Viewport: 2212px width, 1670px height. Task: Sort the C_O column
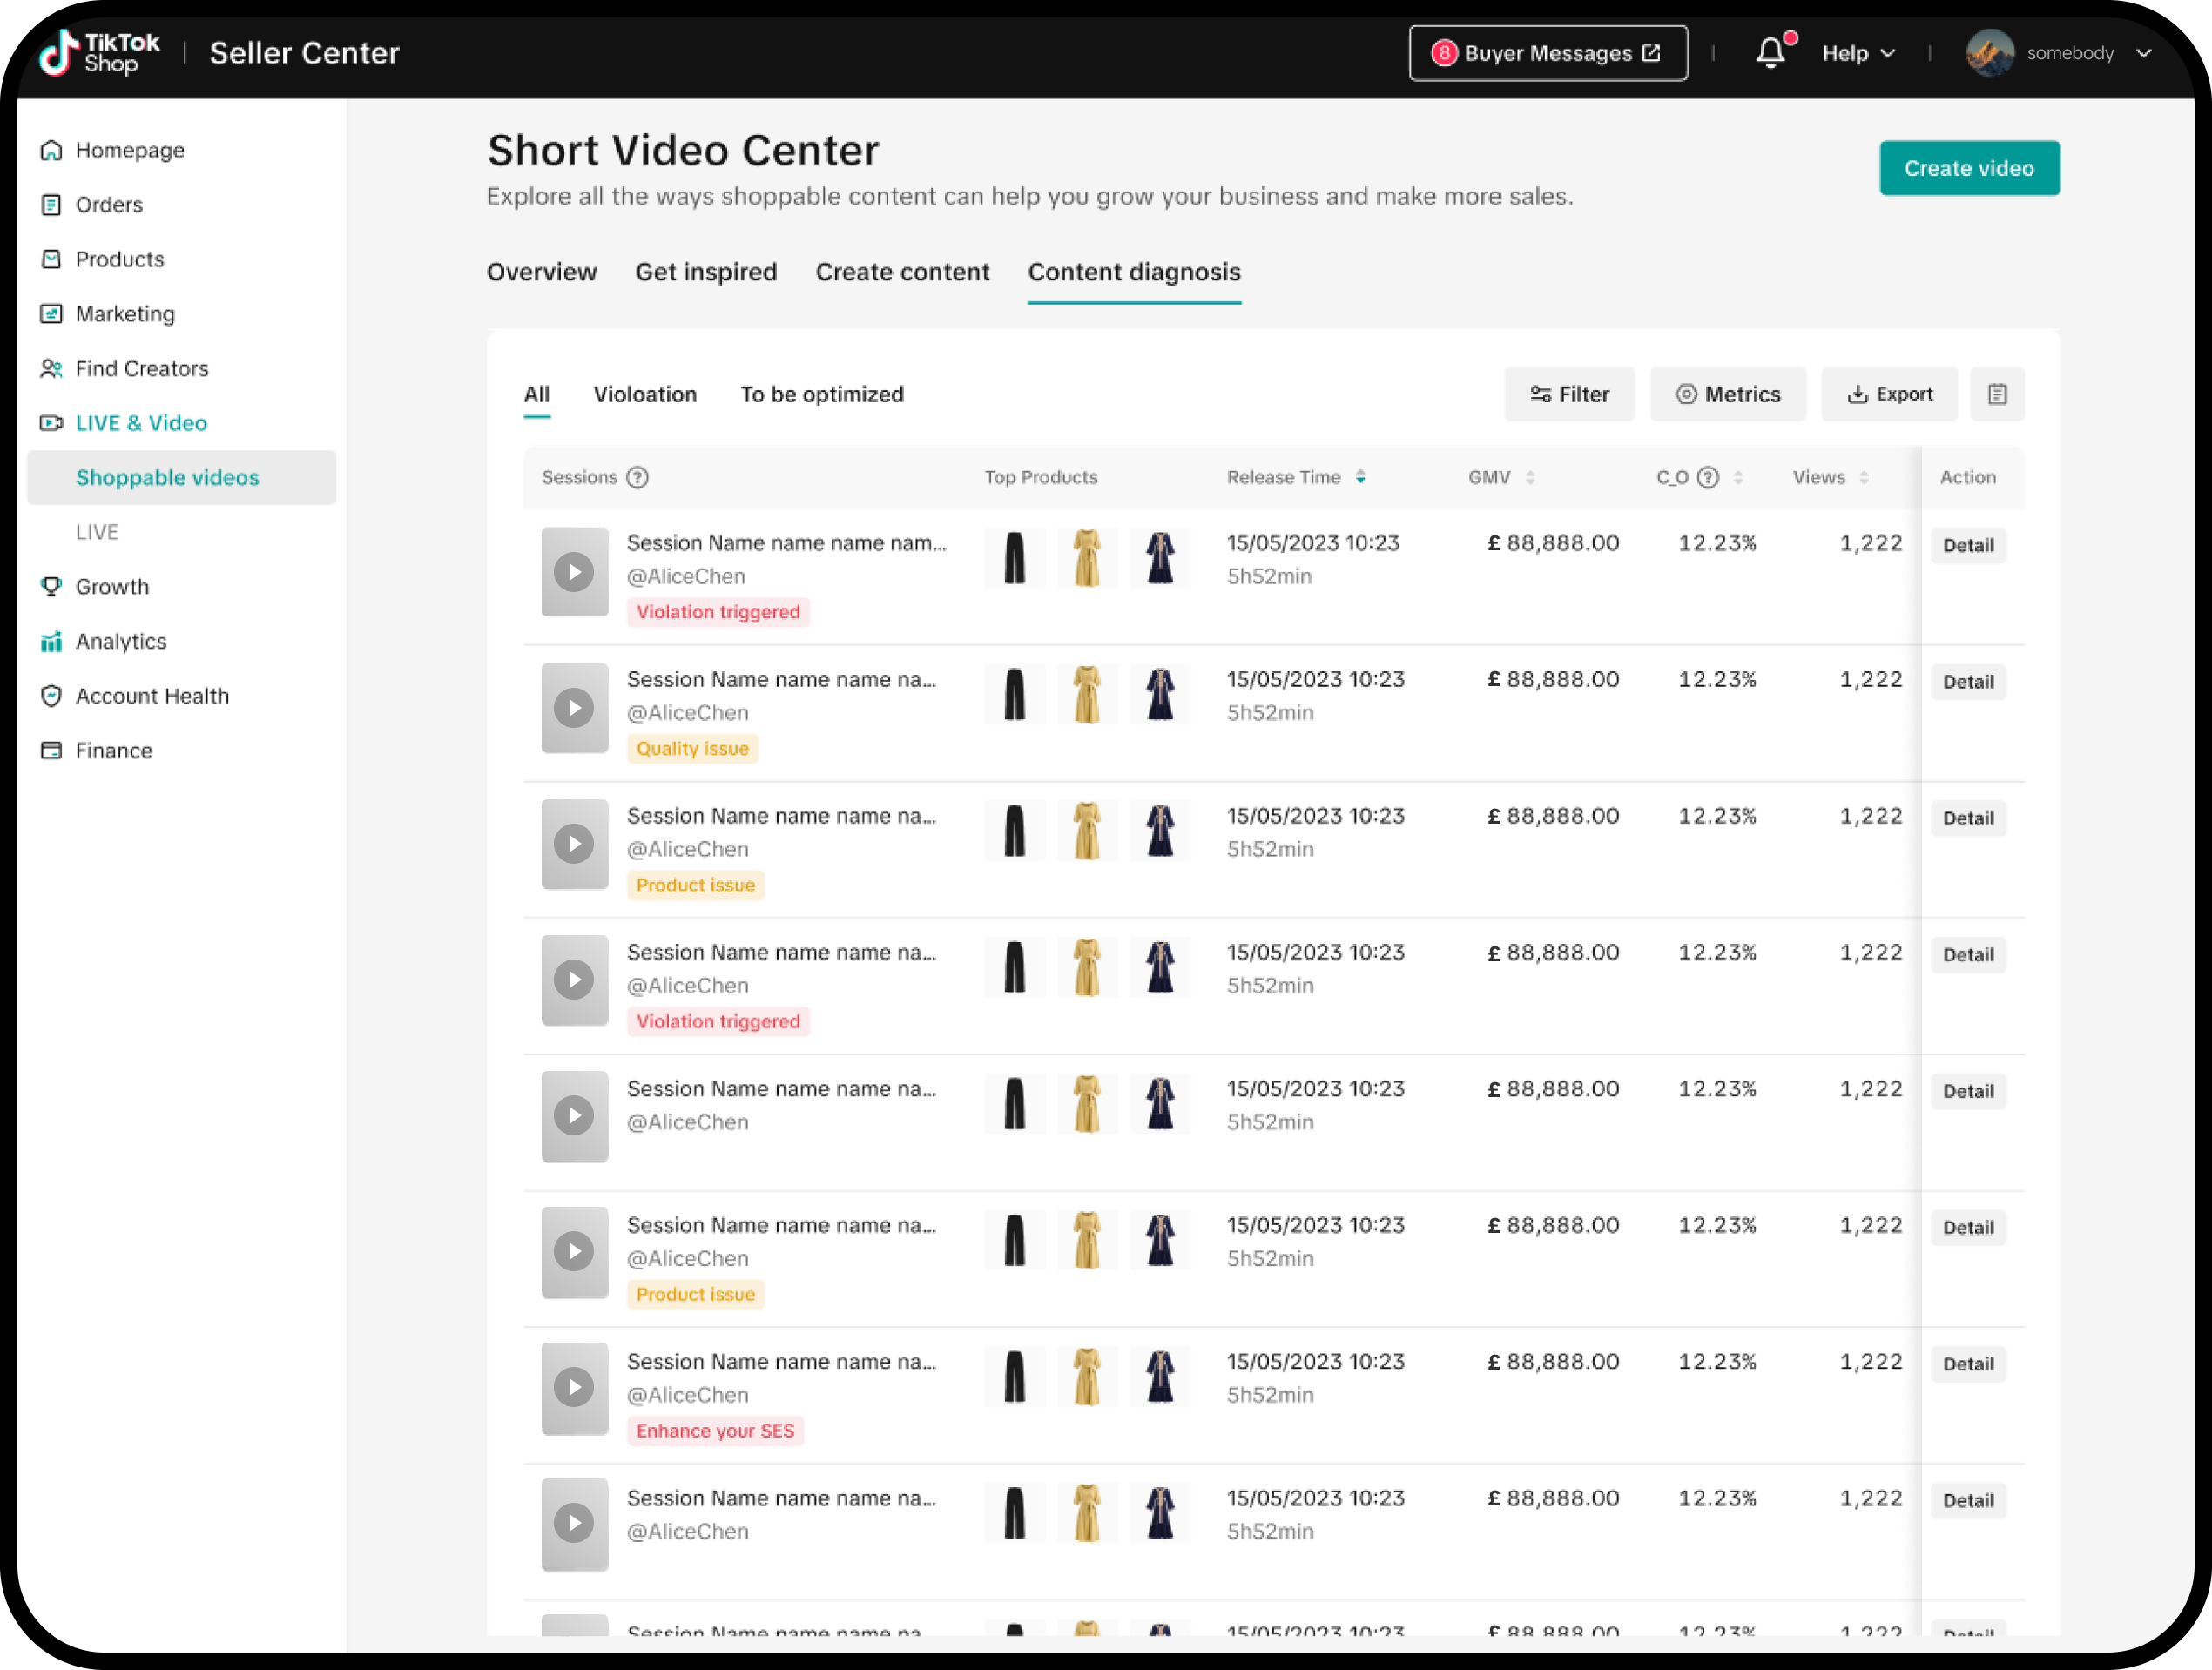pos(1738,477)
